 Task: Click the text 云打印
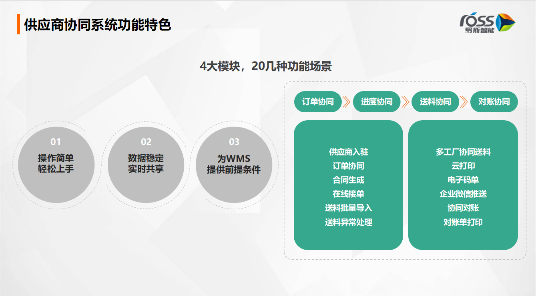tap(463, 166)
